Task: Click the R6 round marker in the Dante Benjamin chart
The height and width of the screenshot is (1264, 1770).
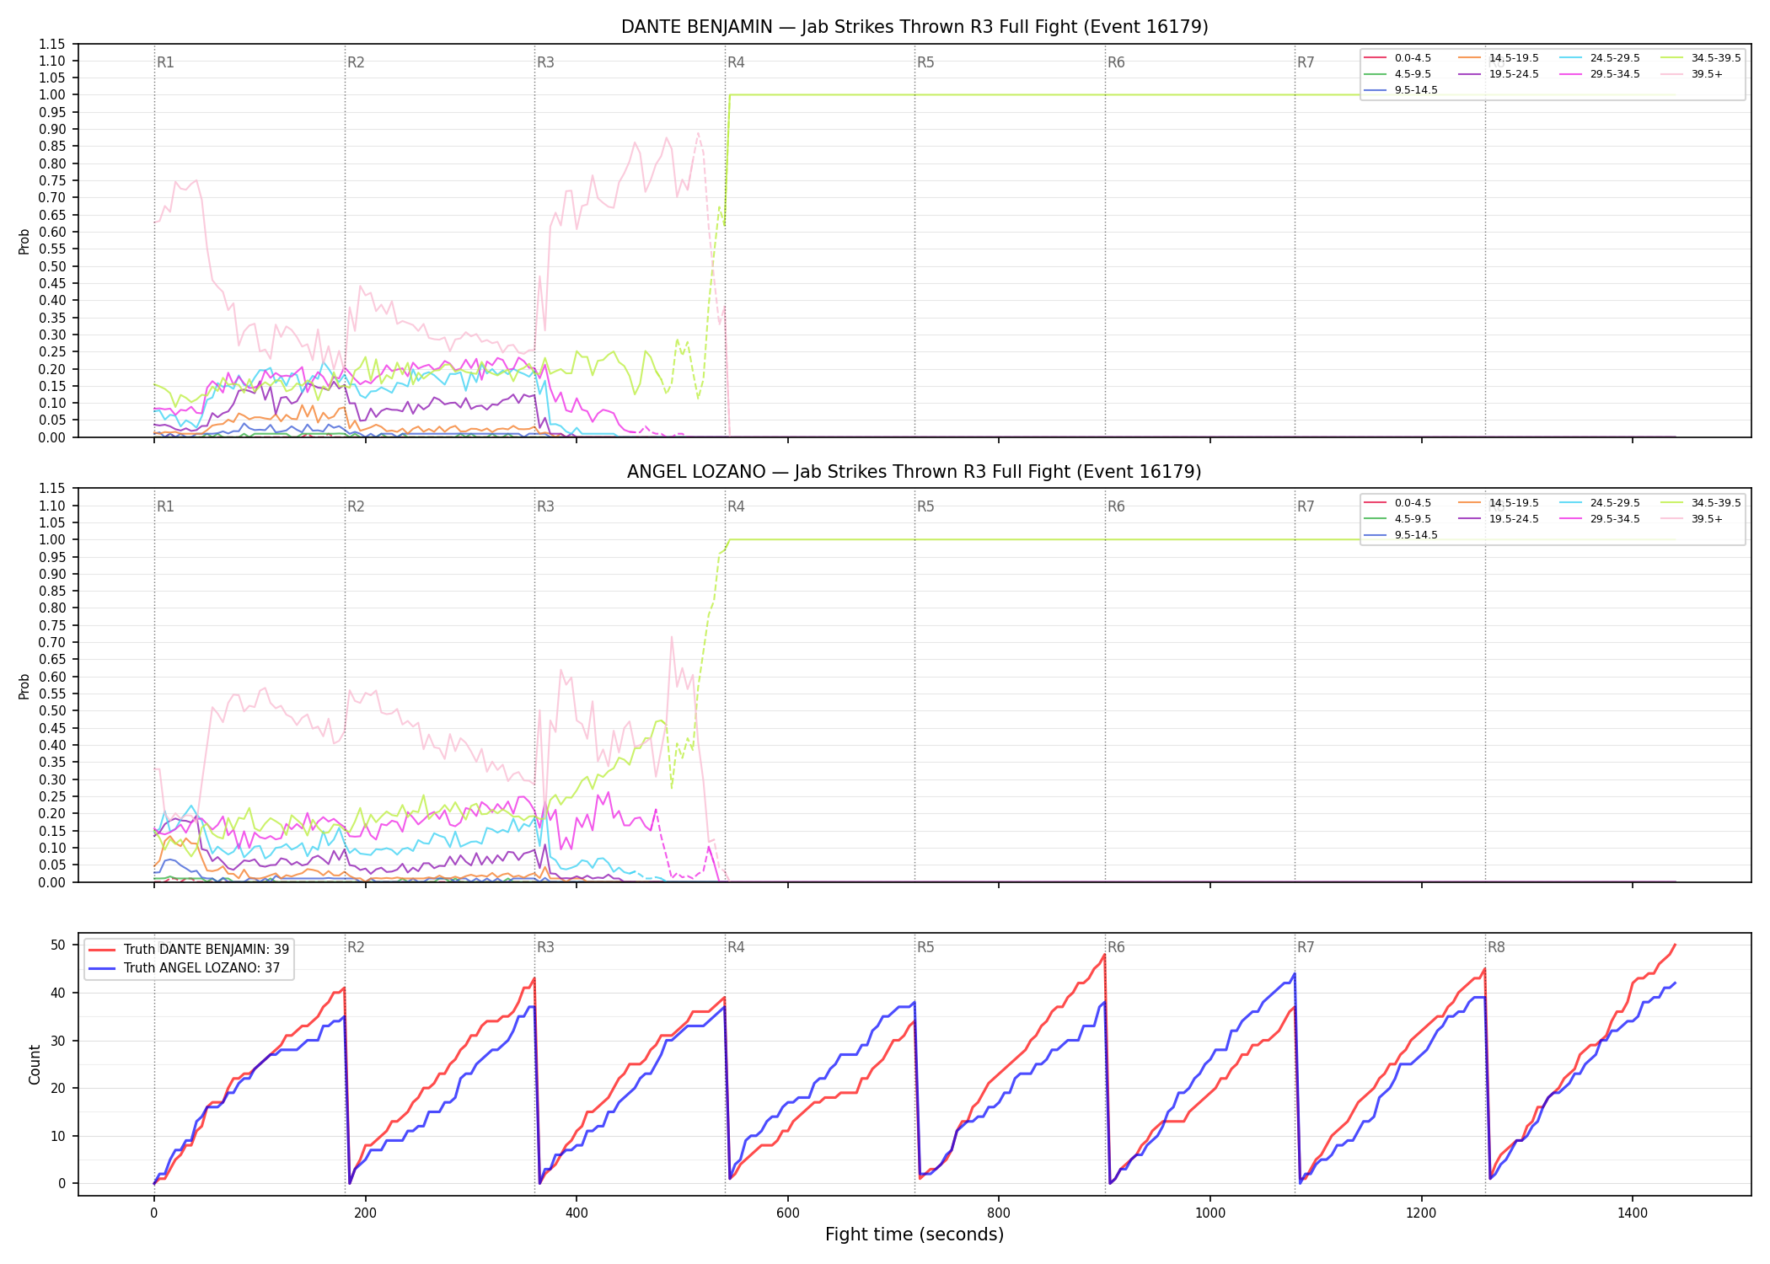Action: coord(1116,62)
